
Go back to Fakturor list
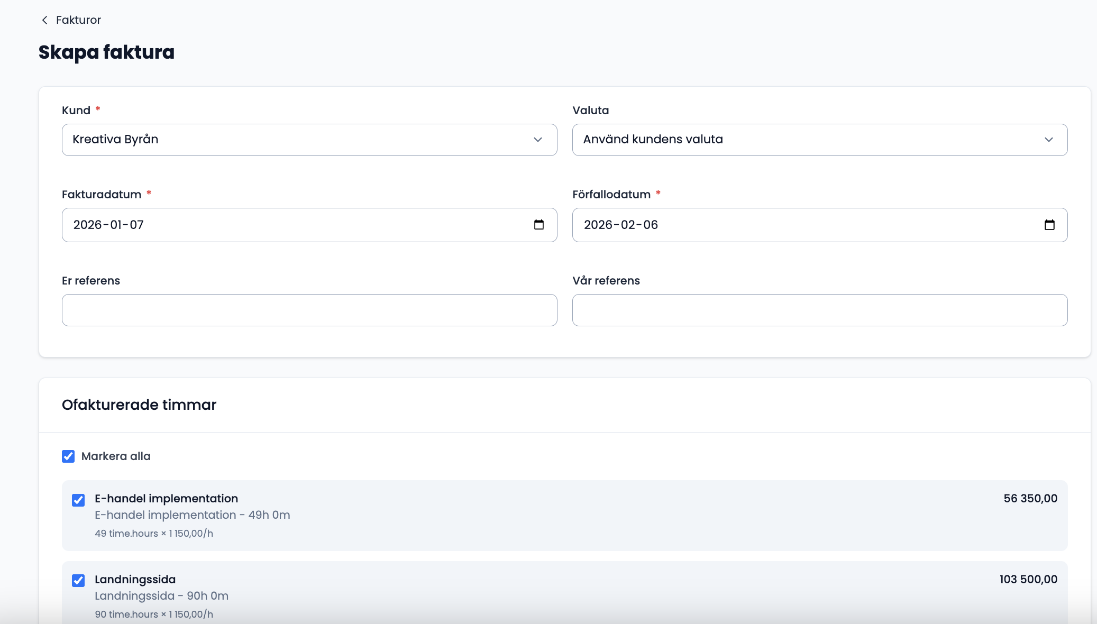point(78,20)
